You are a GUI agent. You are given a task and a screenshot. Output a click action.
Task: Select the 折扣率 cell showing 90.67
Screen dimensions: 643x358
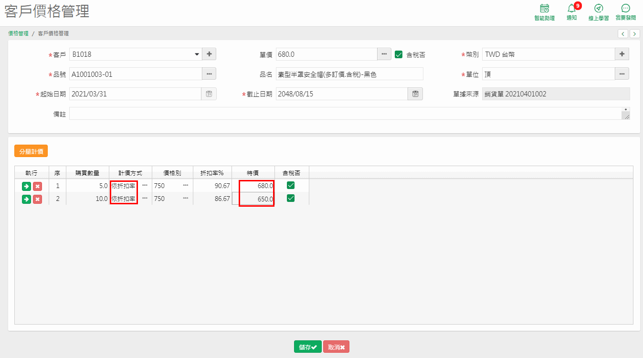click(212, 185)
